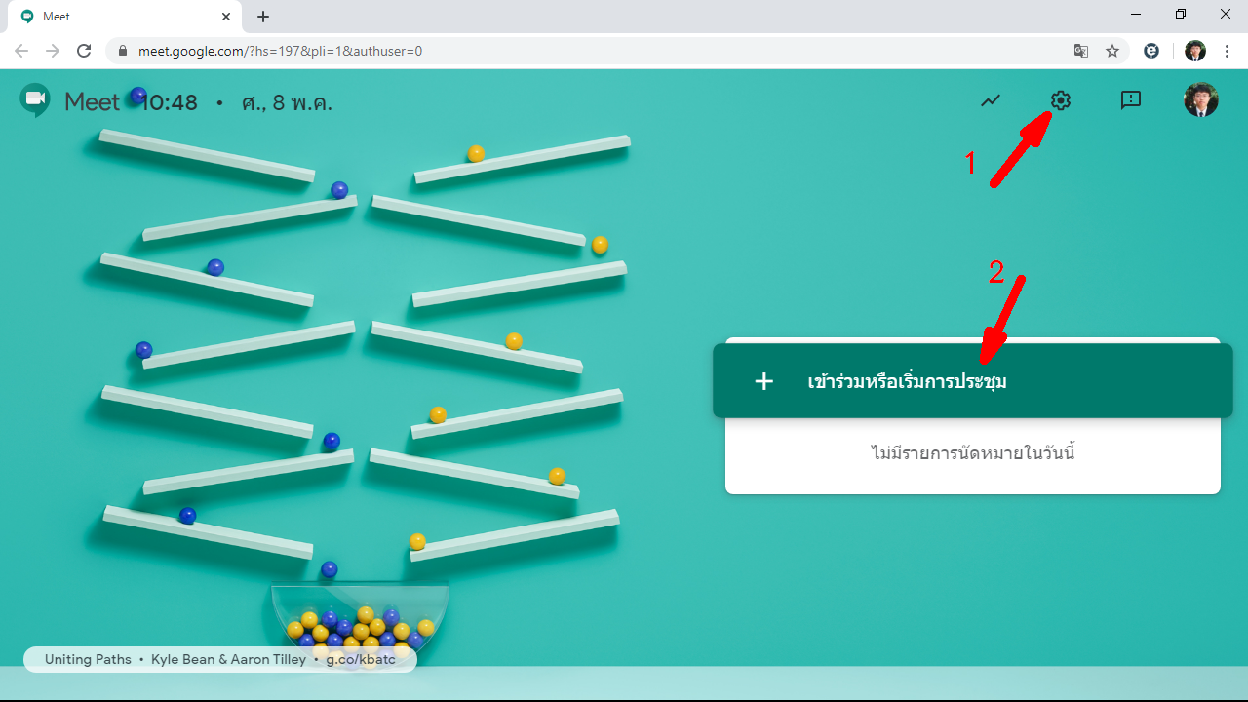Image resolution: width=1248 pixels, height=702 pixels.
Task: Open the g.co/kbatc background credit link
Action: click(361, 659)
